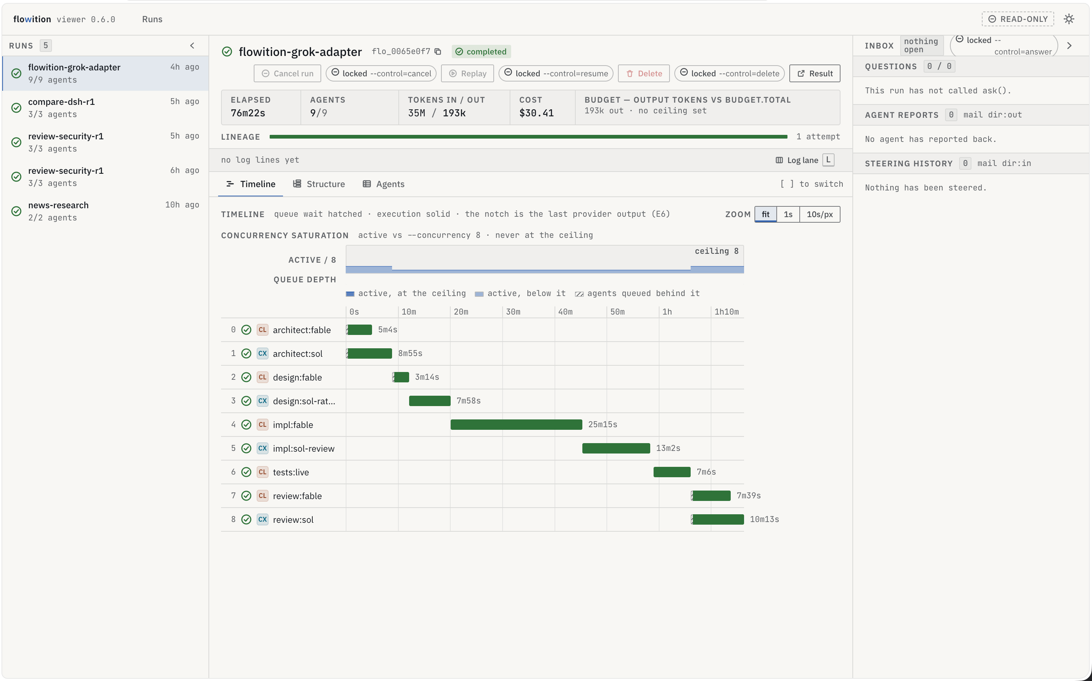1092x681 pixels.
Task: Click the 'active, at the ceiling' legend swatch
Action: point(350,294)
